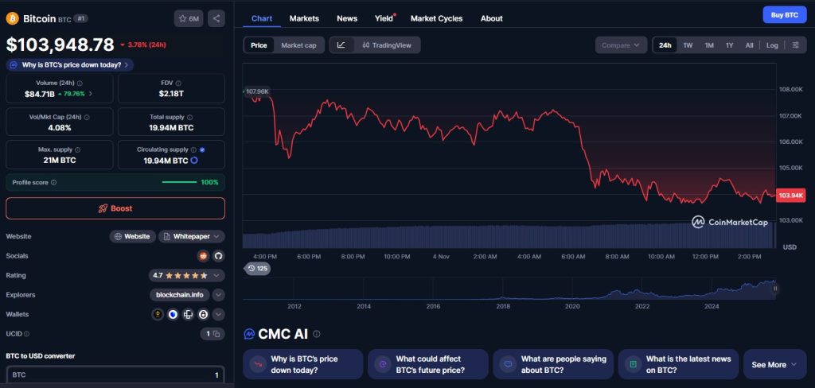Open the Compare dropdown
Screen dimensions: 815x388
coord(620,45)
